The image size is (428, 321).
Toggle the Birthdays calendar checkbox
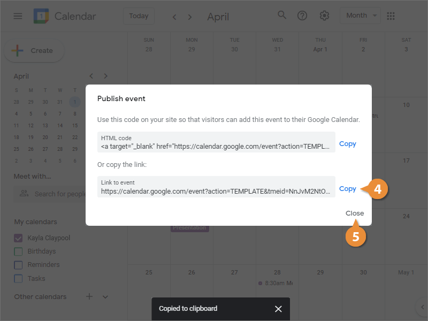point(18,251)
